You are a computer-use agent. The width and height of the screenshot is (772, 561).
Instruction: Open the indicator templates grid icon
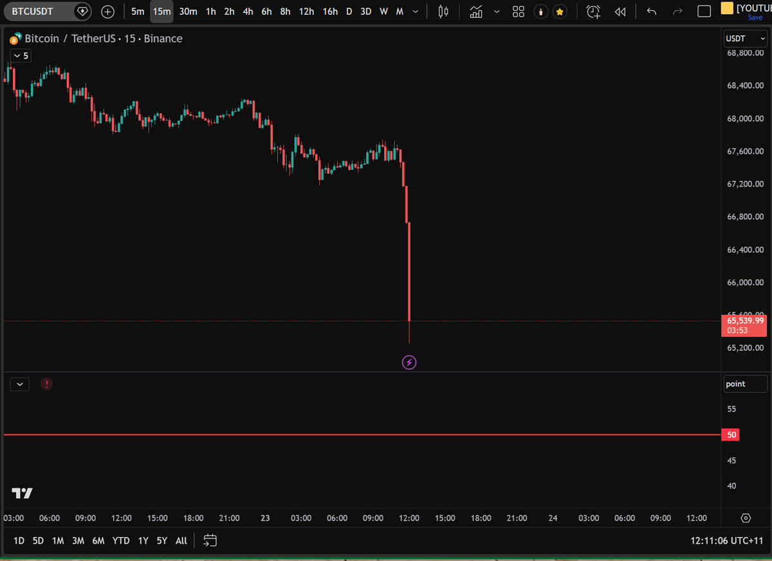(519, 12)
